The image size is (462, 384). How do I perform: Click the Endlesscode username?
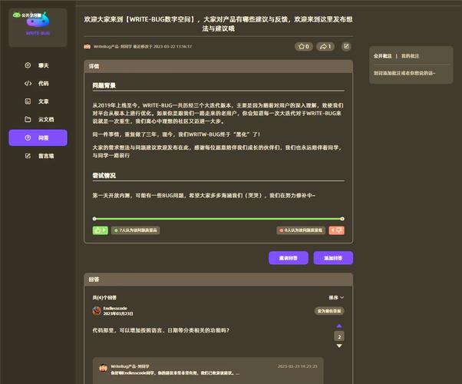point(115,308)
